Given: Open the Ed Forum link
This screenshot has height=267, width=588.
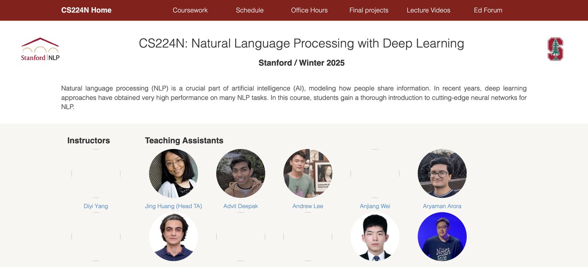Looking at the screenshot, I should point(488,10).
